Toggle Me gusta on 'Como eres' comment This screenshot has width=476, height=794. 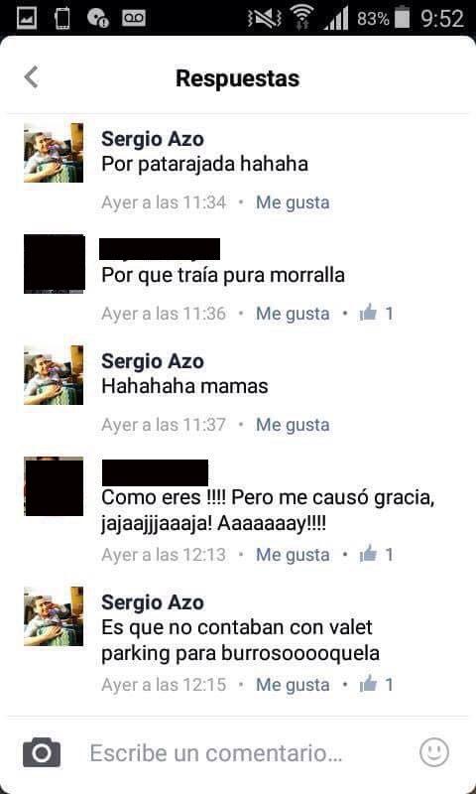click(293, 555)
